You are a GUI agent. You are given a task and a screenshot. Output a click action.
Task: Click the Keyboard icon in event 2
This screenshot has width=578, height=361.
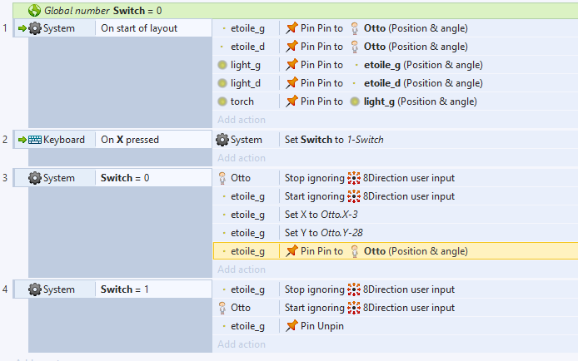[x=35, y=140]
